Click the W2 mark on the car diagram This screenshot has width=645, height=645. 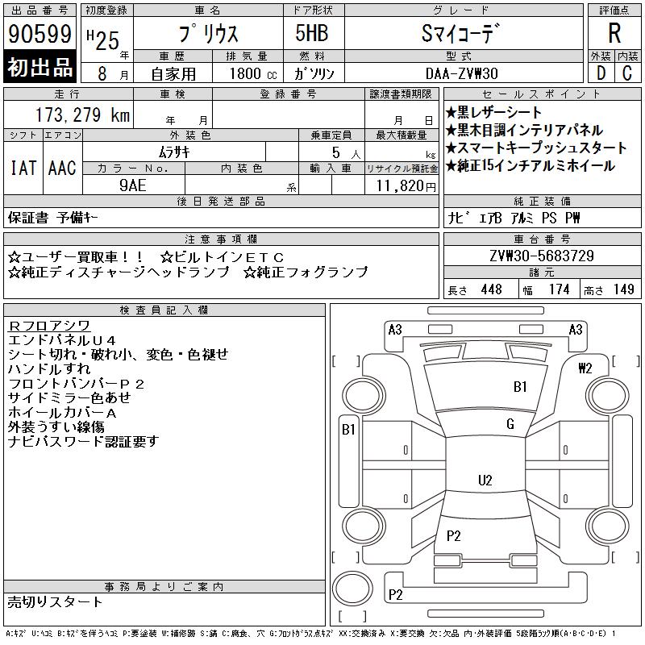coord(585,368)
